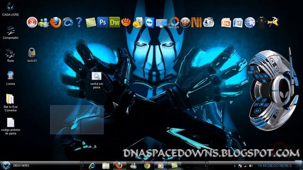The width and height of the screenshot is (303, 170).
Task: Click the disk with yellow helmet icon
Action: pos(138,23)
